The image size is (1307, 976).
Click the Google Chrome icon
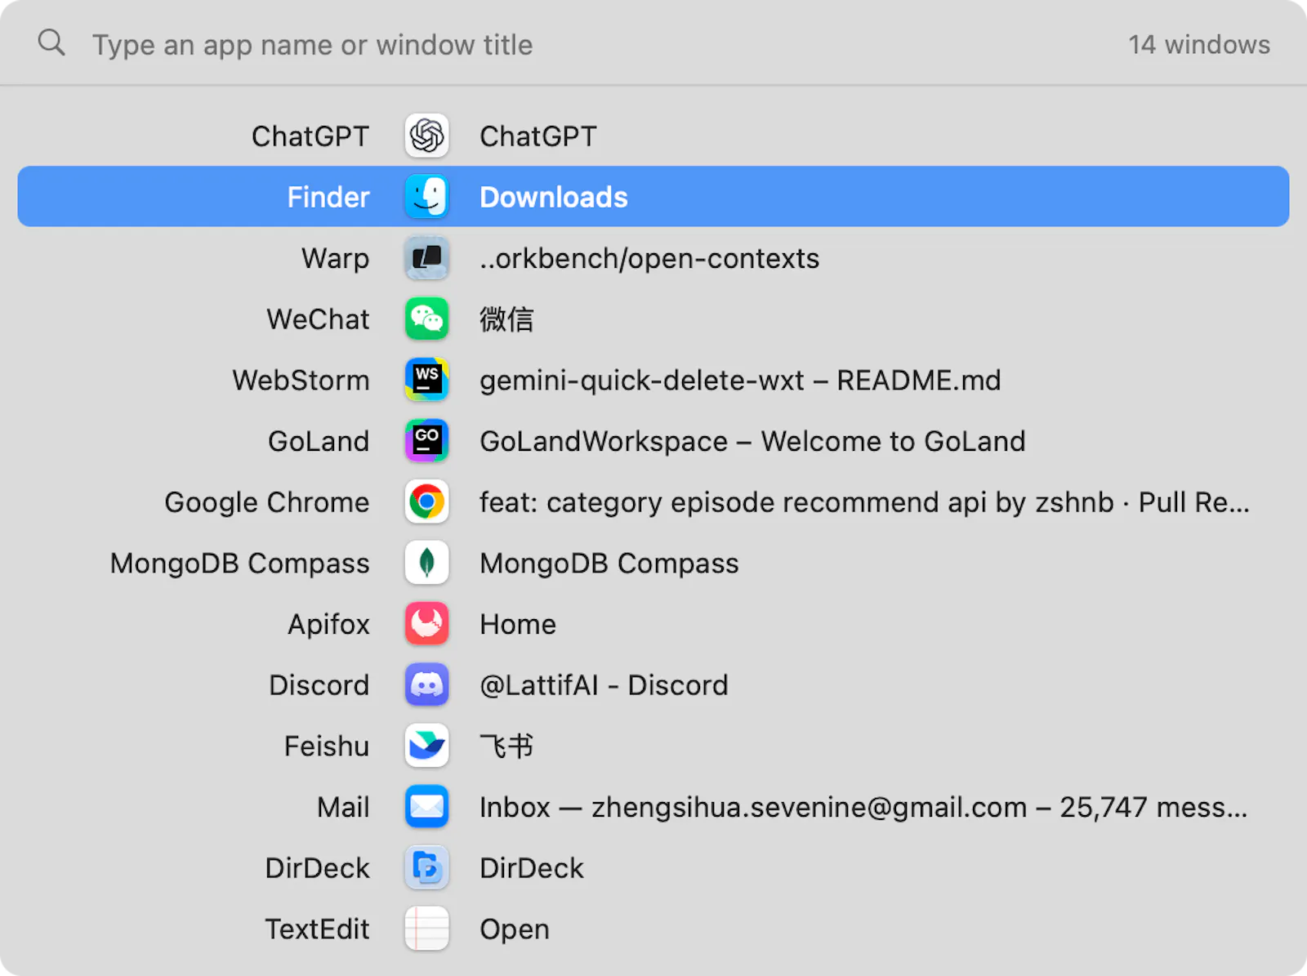[x=426, y=501]
